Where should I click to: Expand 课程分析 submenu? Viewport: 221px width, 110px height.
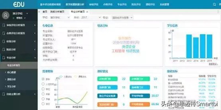(x=5, y=79)
